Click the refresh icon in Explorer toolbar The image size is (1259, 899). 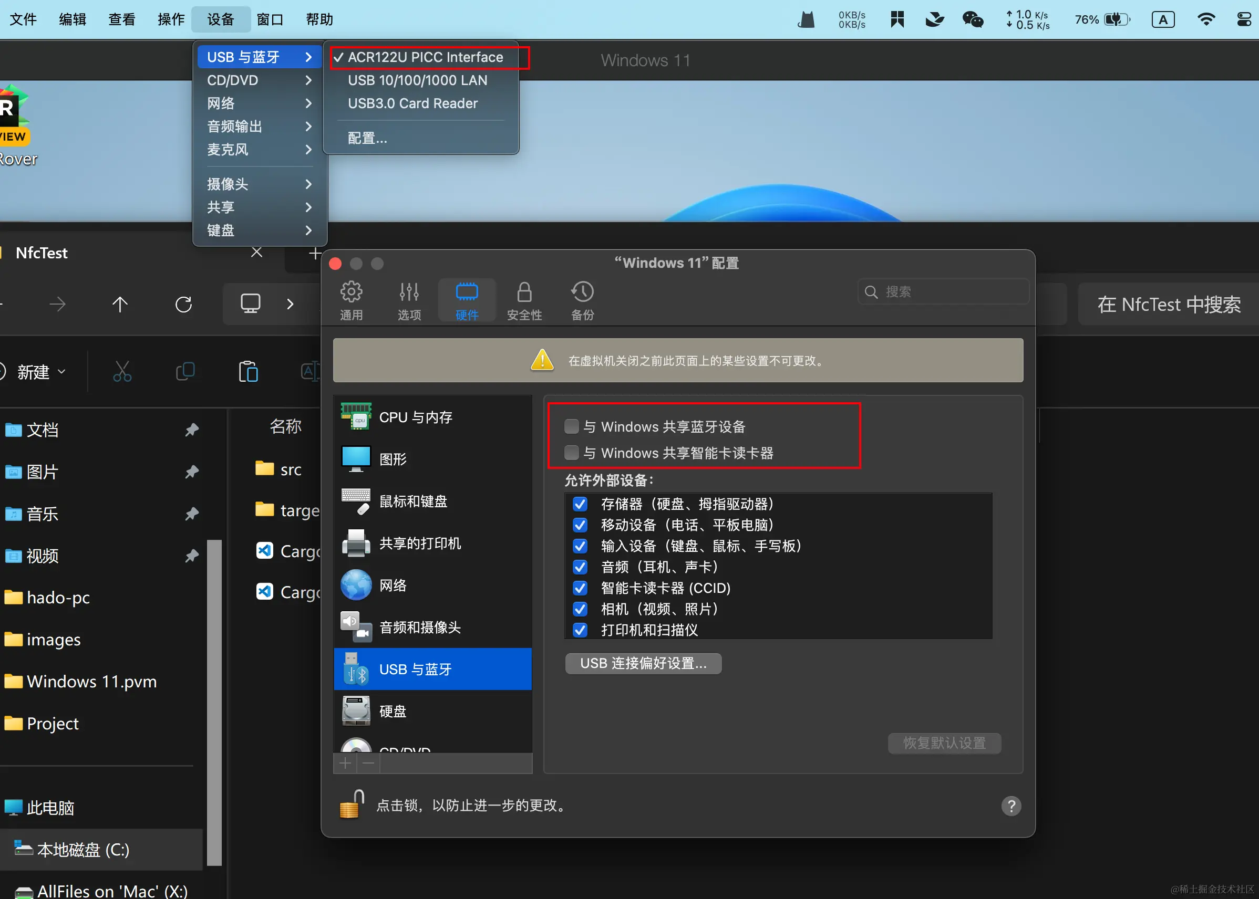183,304
